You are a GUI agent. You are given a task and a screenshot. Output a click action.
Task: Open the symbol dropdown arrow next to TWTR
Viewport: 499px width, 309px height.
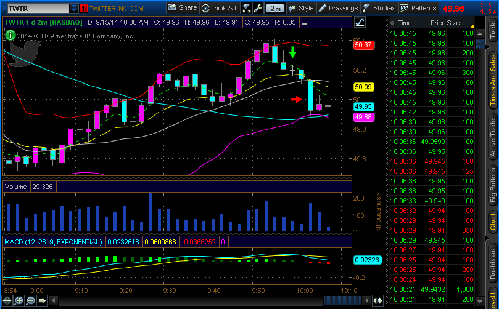coord(74,8)
